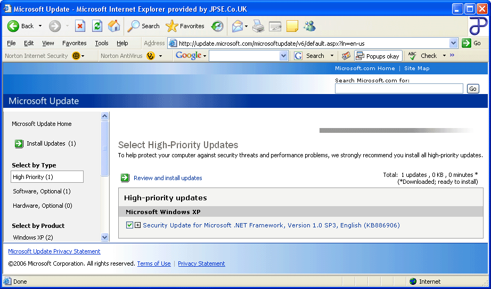Open the Back button history dropdown arrow
Screen dimensions: 491x289
point(40,26)
